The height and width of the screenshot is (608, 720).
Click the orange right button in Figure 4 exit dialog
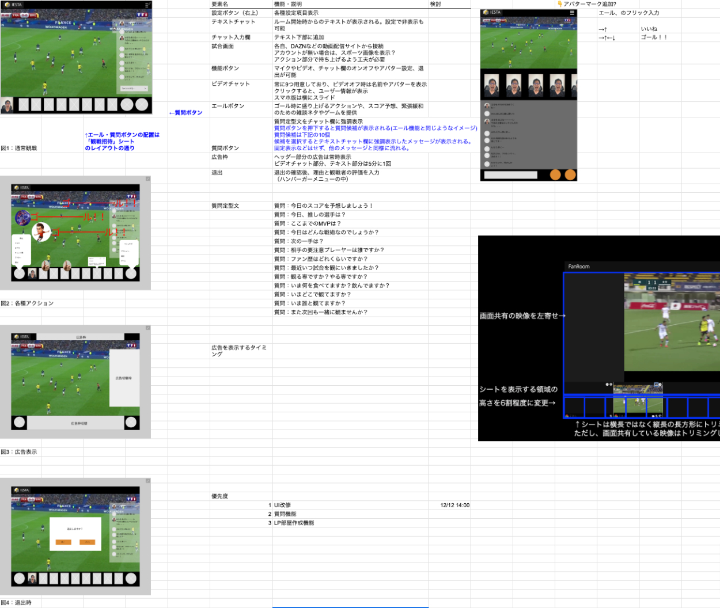click(x=87, y=542)
